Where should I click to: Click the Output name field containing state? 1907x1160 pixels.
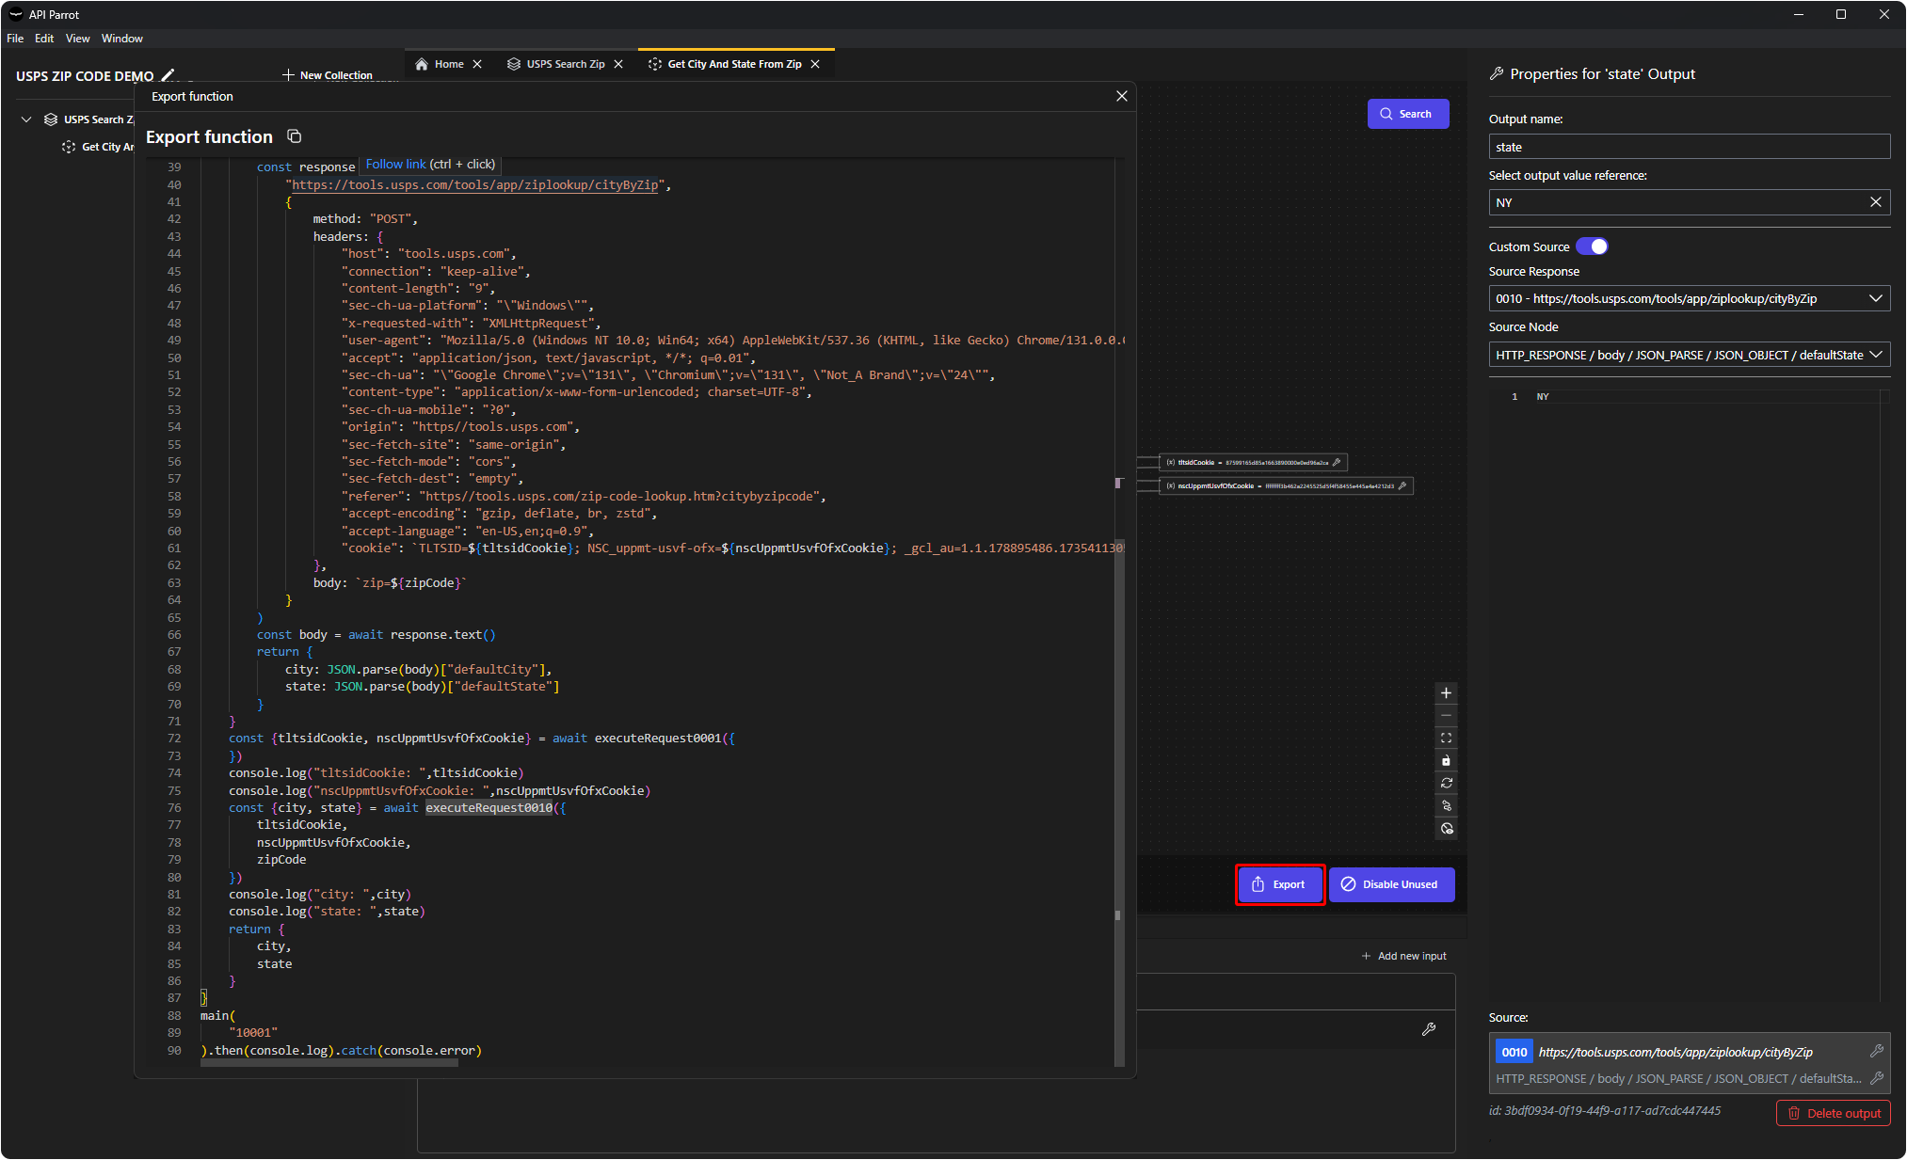(x=1689, y=147)
